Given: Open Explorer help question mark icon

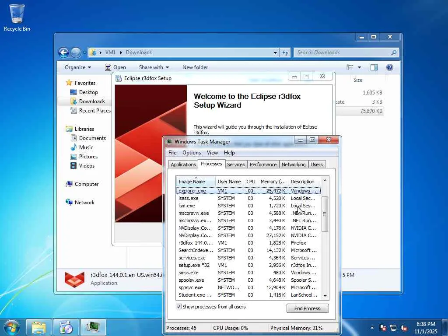Looking at the screenshot, I should (389, 67).
